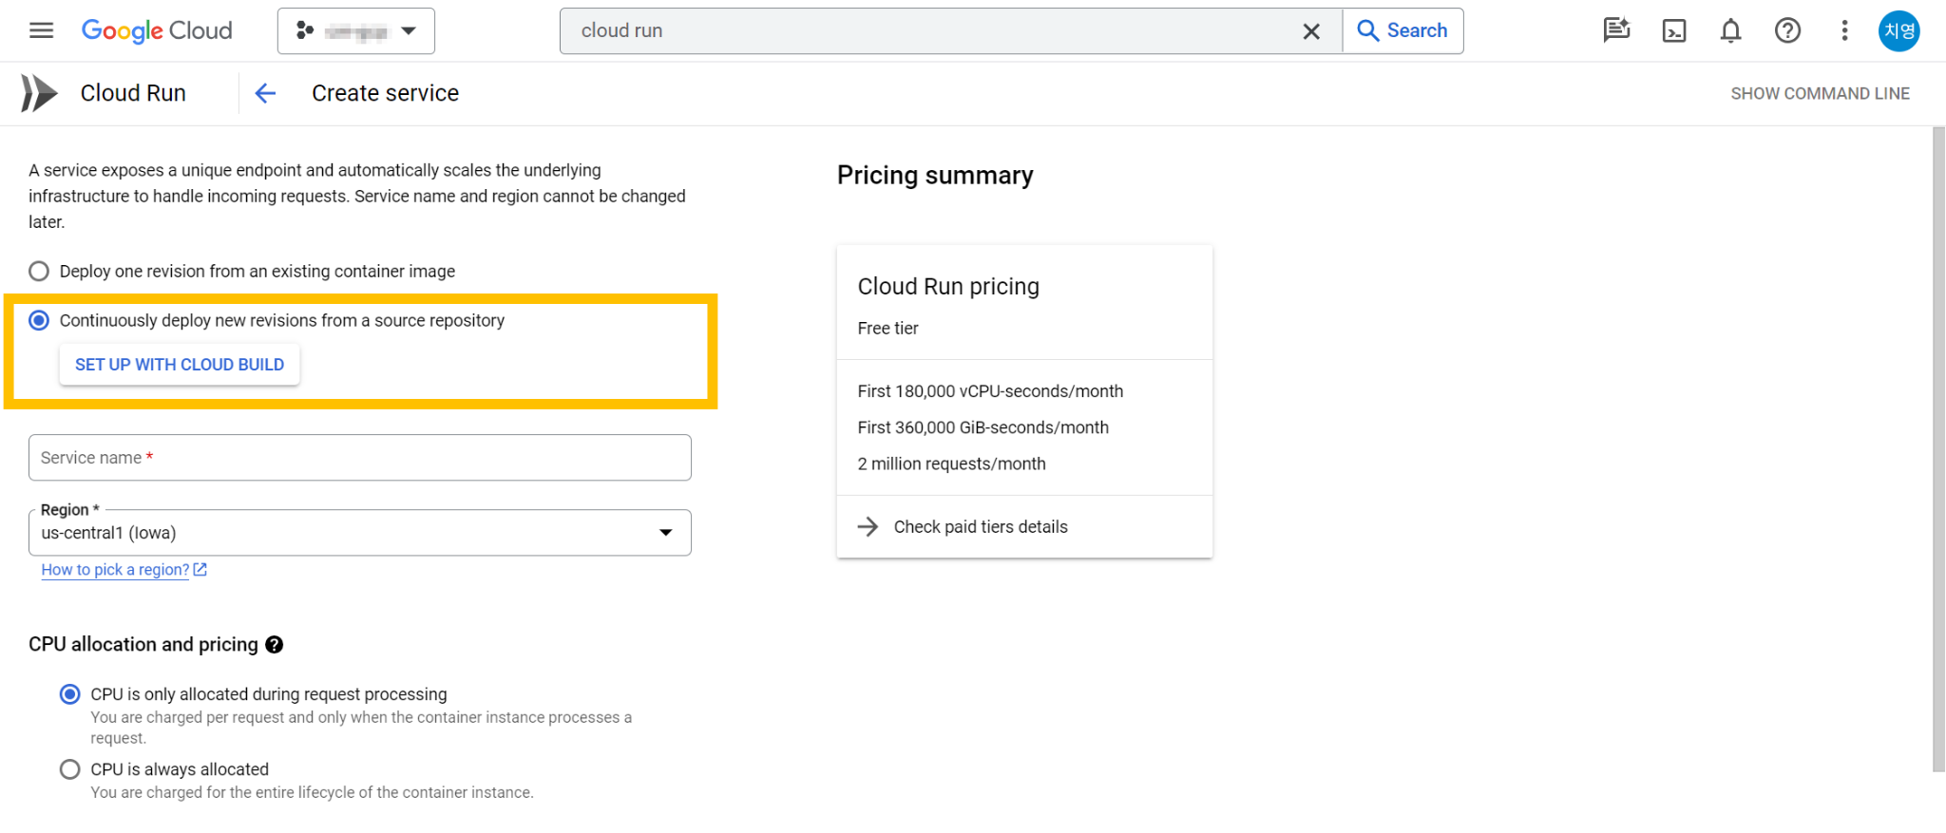
Task: Select Continuously deploy new revisions radio option
Action: tap(39, 320)
